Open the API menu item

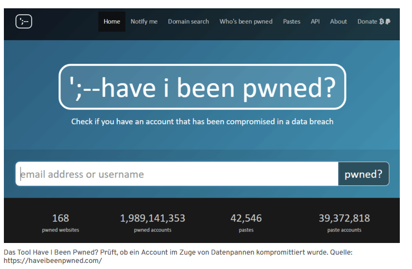(x=316, y=22)
